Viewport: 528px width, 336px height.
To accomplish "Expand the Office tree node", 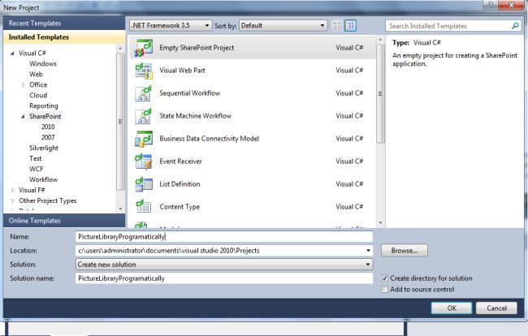I will click(x=24, y=84).
